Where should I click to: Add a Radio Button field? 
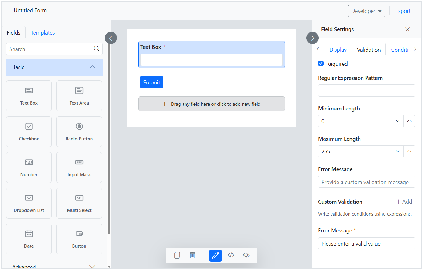point(79,131)
